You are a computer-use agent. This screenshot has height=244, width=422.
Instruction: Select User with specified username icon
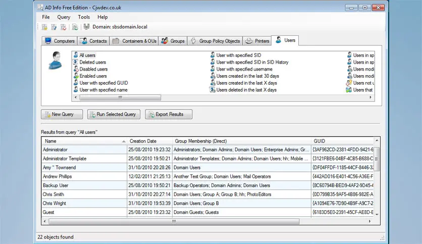pyautogui.click(x=213, y=69)
